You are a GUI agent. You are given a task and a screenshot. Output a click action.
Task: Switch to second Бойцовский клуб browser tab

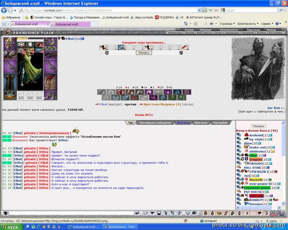tap(71, 24)
